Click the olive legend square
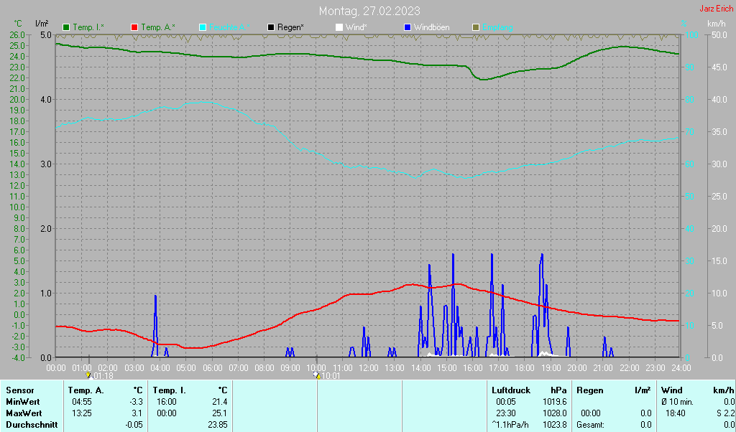 pyautogui.click(x=475, y=27)
